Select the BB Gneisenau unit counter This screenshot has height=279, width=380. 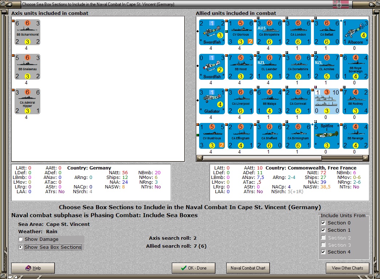click(27, 67)
